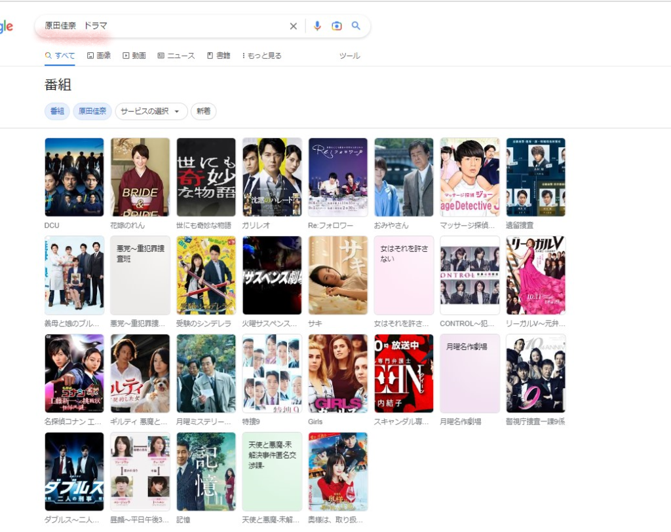This screenshot has width=671, height=532.
Task: Expand the もっと見る menu
Action: pos(261,56)
